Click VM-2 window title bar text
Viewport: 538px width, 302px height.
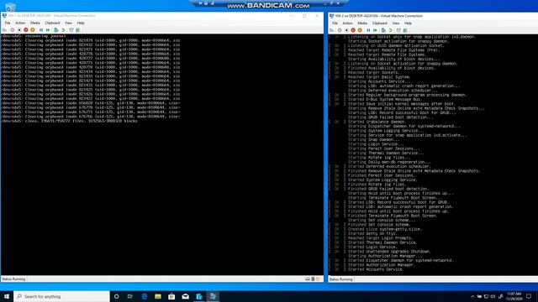[379, 16]
